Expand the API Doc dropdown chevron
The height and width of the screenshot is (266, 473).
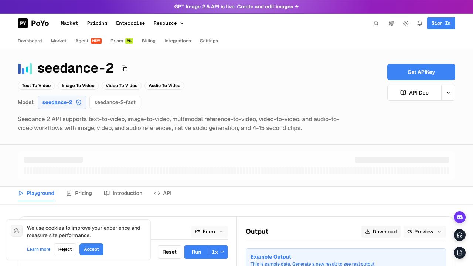click(x=448, y=93)
